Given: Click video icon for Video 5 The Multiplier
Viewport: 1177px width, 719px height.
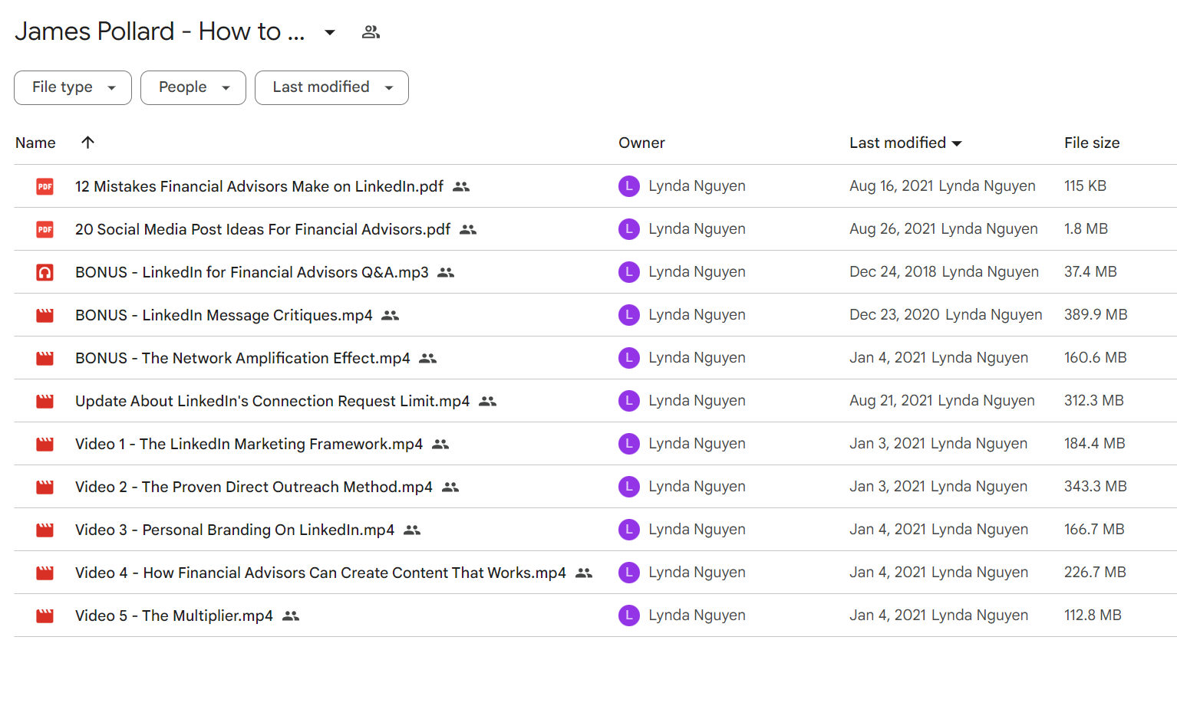Looking at the screenshot, I should (45, 616).
